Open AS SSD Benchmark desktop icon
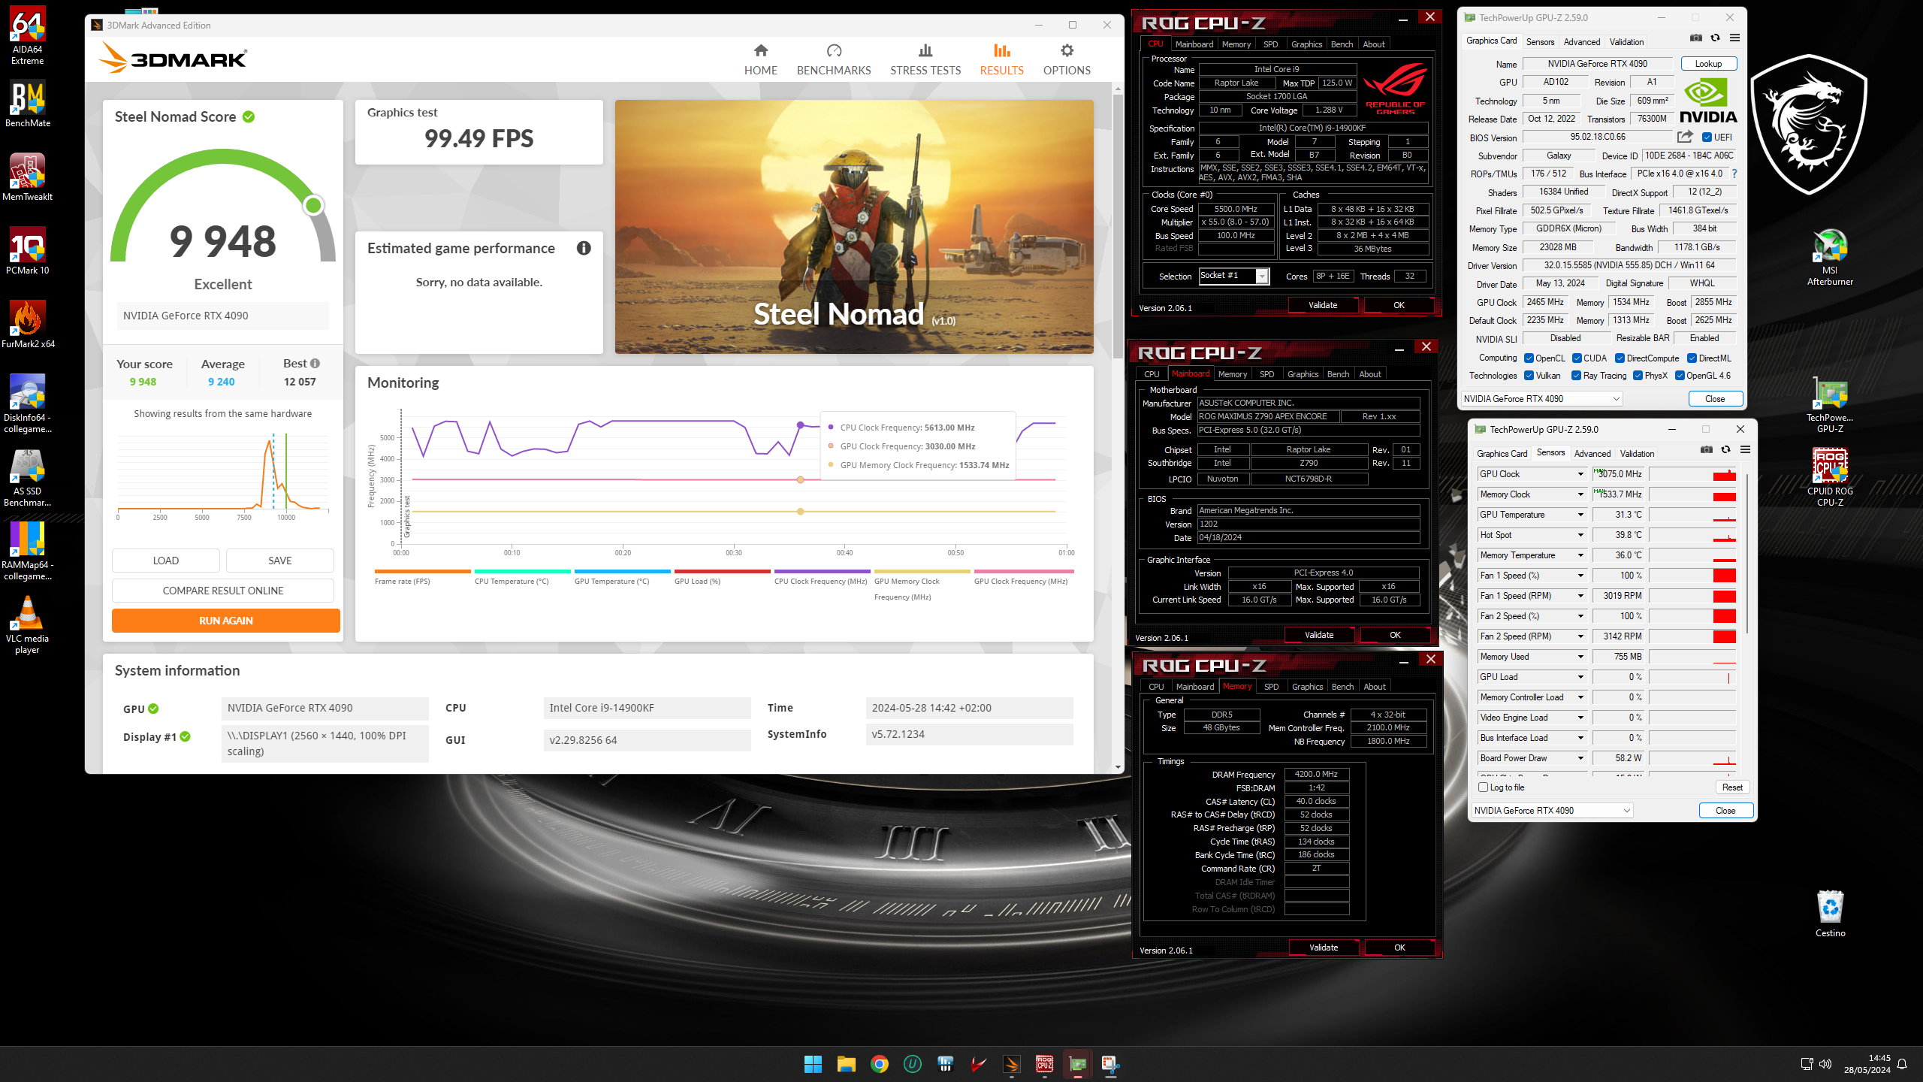Viewport: 1923px width, 1082px height. point(27,477)
